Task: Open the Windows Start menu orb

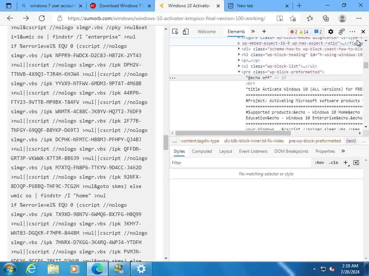Action: coord(10,269)
